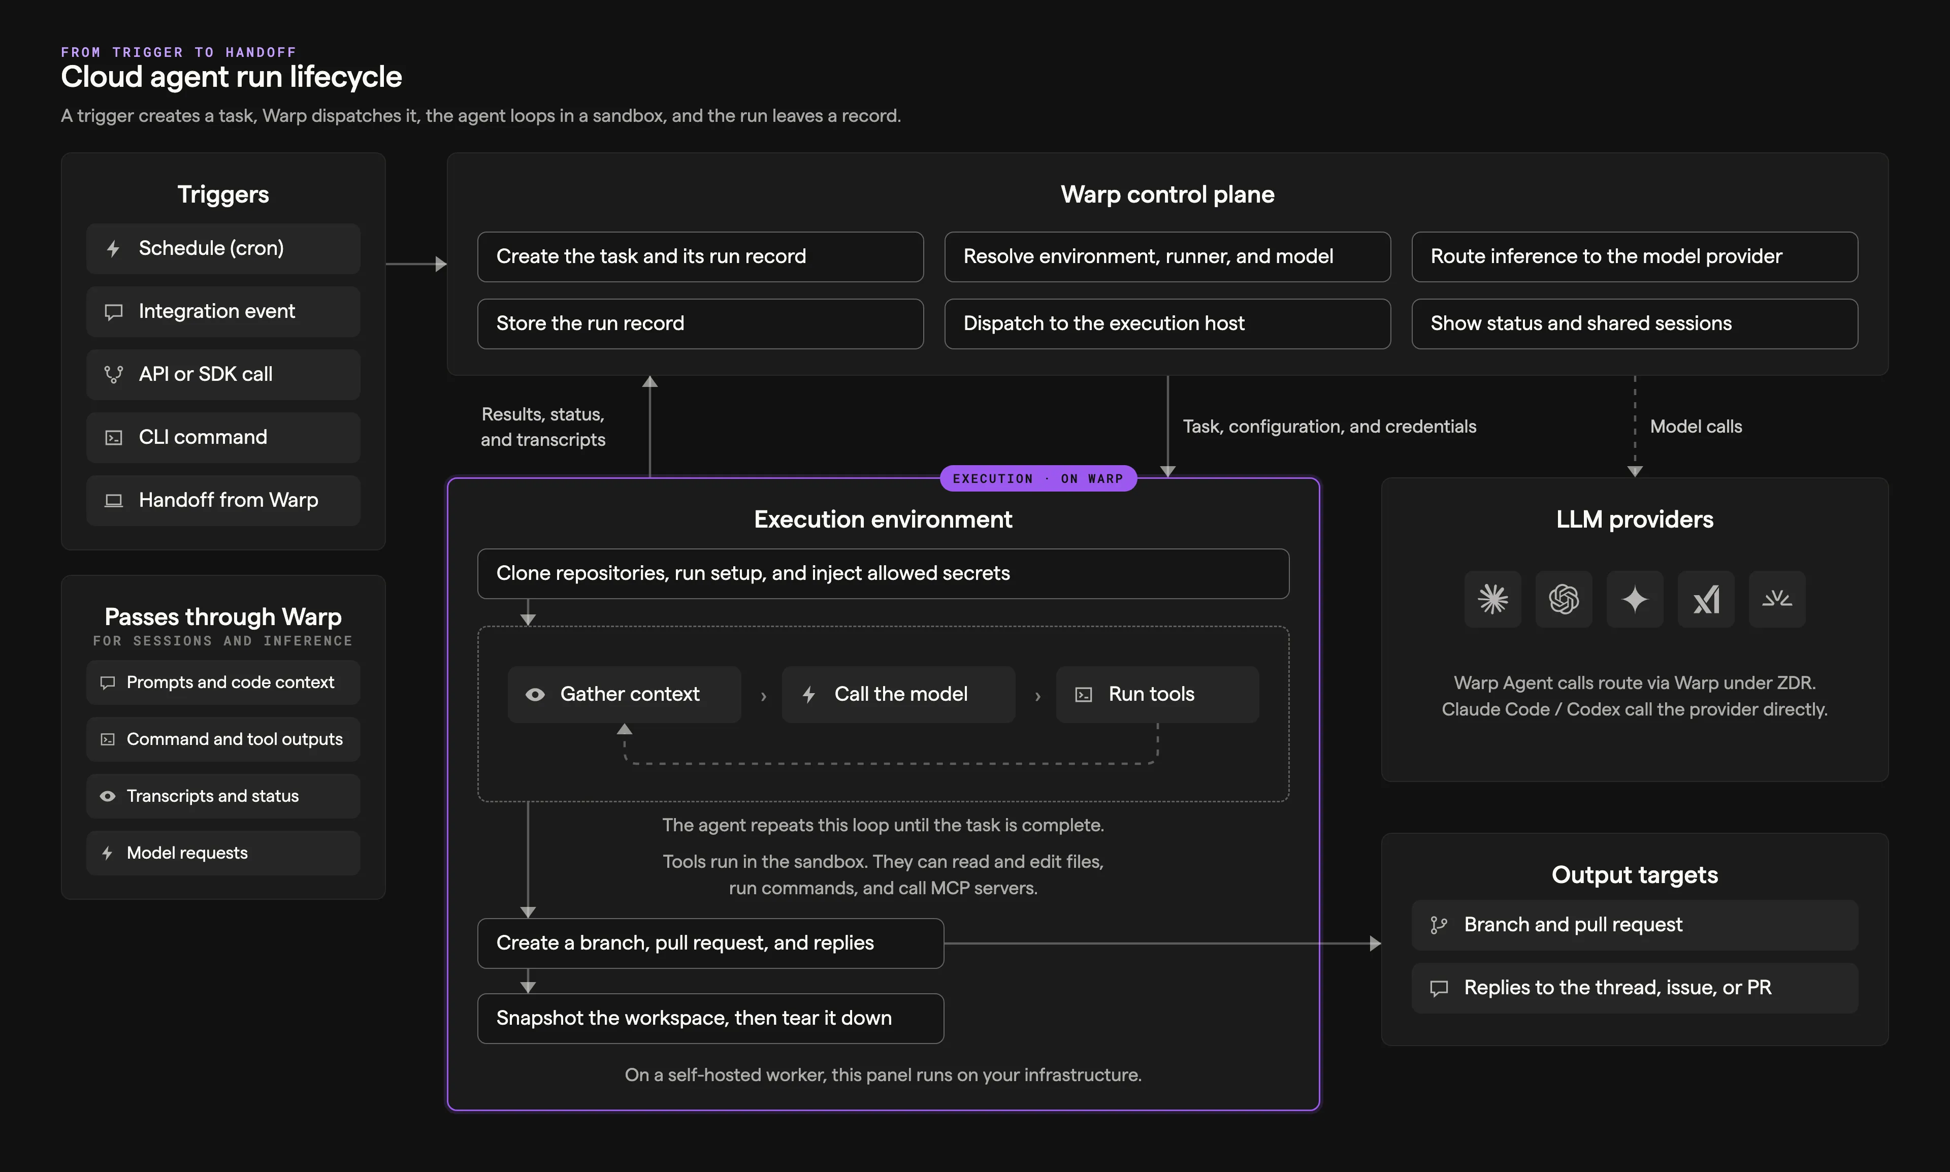Click the terminal icon beside CLI command
Screen dimensions: 1950x1172
click(x=114, y=438)
